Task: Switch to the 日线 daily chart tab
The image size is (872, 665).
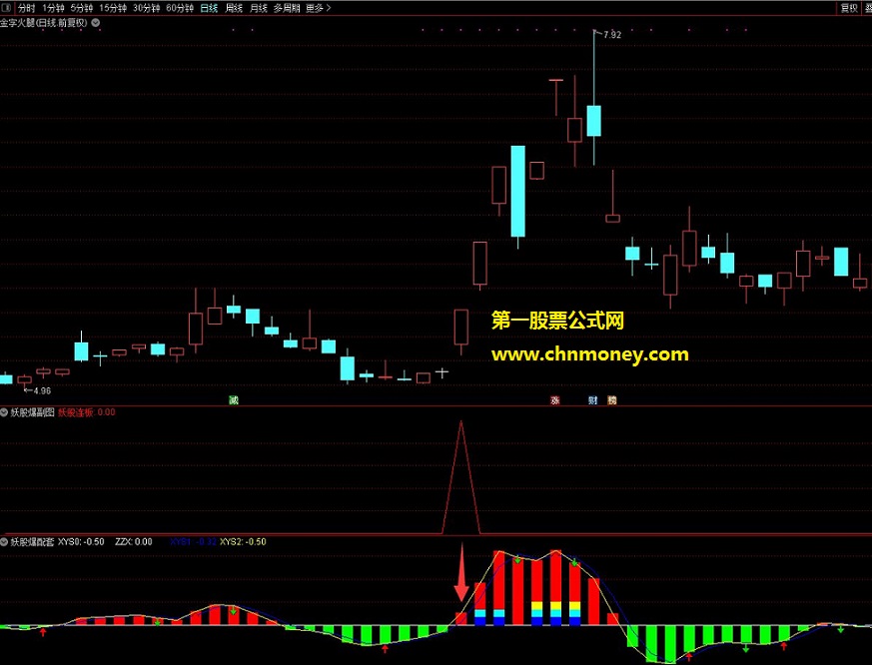Action: pyautogui.click(x=209, y=8)
